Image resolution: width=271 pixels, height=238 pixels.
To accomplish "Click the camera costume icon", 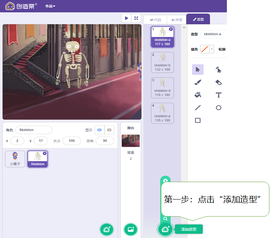I will [x=165, y=180].
